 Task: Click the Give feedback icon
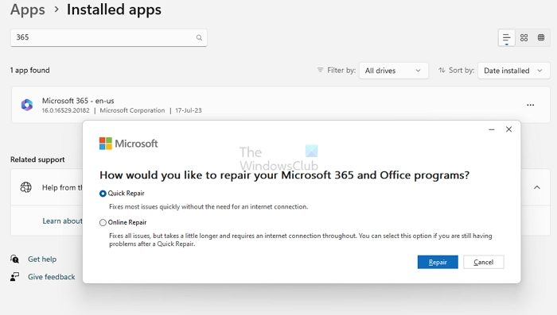tap(14, 277)
